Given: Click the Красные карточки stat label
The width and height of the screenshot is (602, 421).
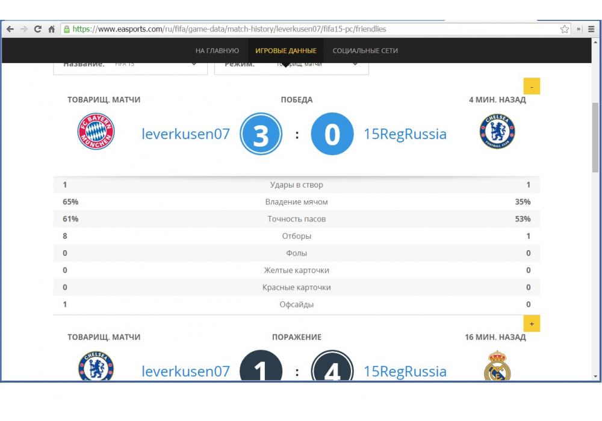Looking at the screenshot, I should click(x=296, y=287).
